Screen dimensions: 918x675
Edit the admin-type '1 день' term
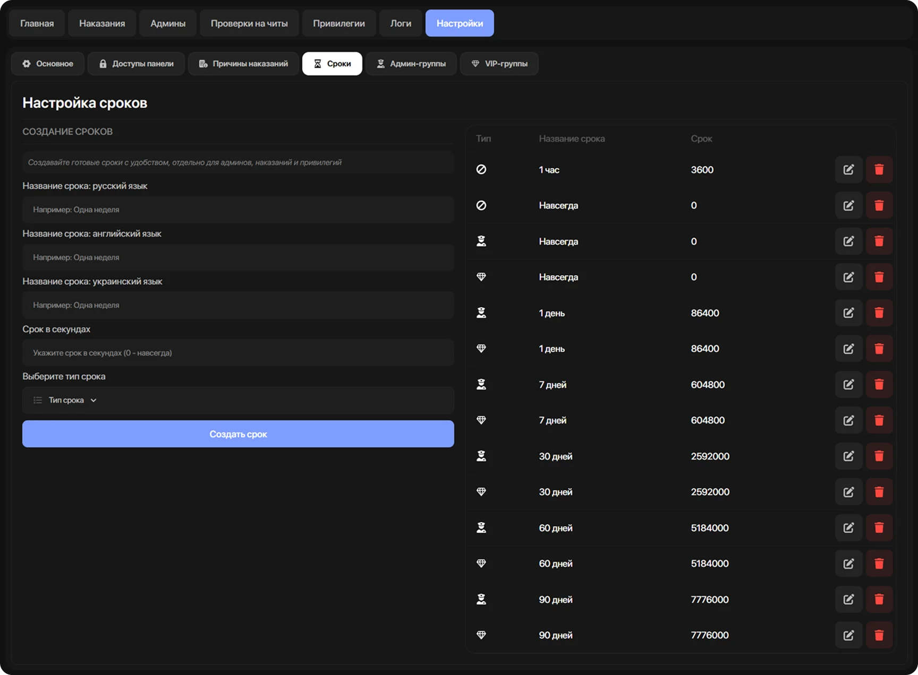pyautogui.click(x=848, y=313)
